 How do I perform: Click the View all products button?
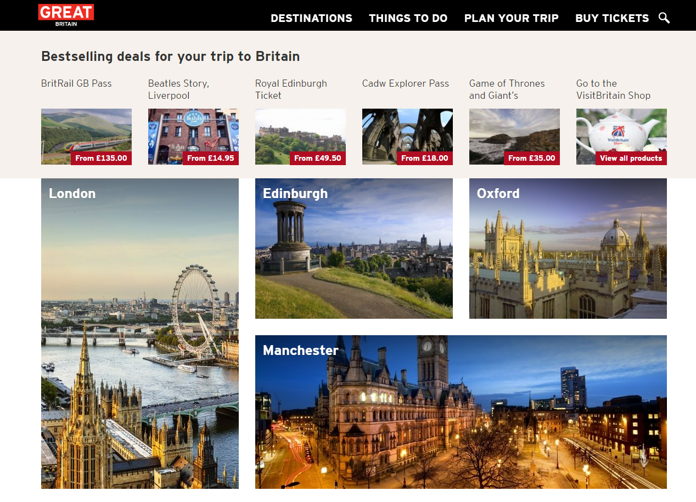[x=631, y=158]
